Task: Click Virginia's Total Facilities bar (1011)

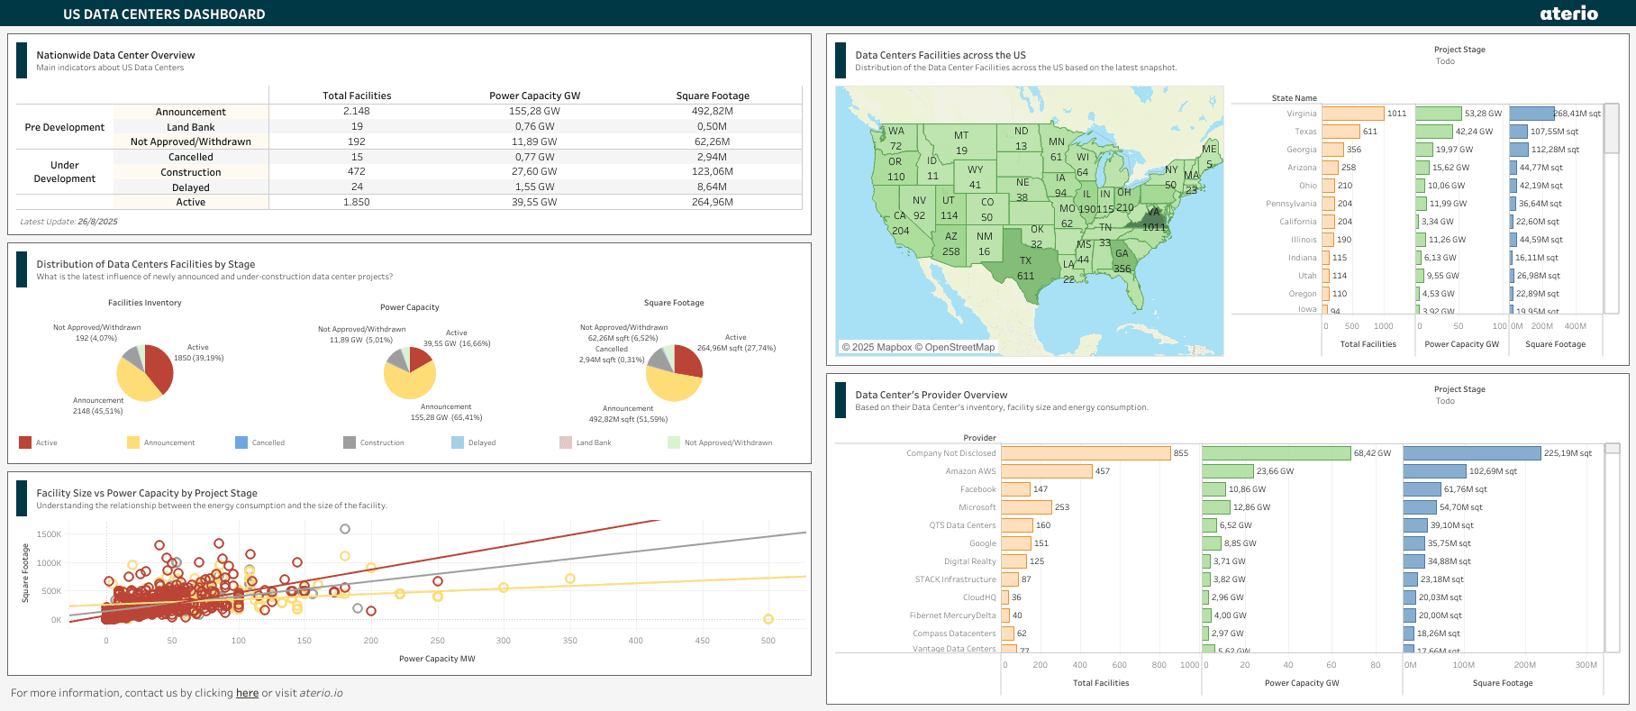Action: pyautogui.click(x=1353, y=114)
